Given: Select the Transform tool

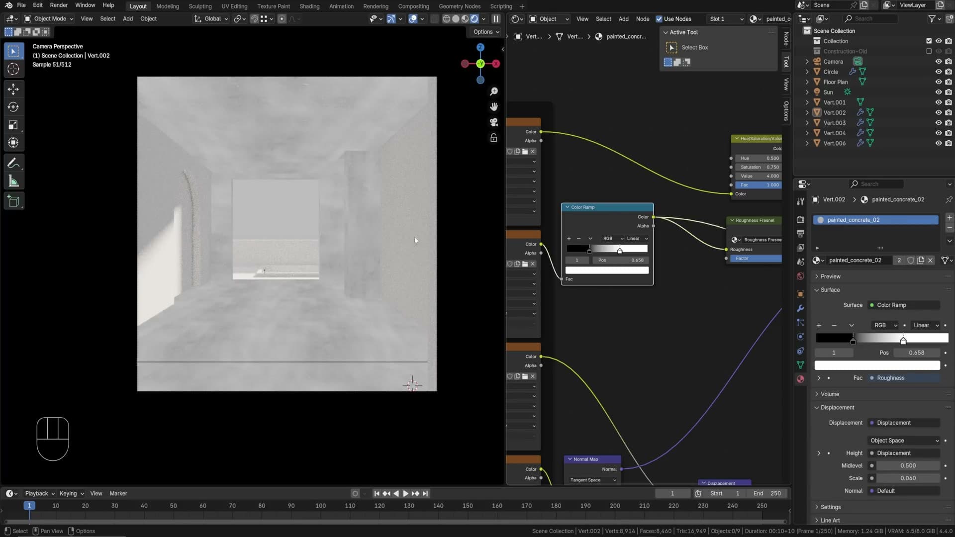Looking at the screenshot, I should [13, 143].
